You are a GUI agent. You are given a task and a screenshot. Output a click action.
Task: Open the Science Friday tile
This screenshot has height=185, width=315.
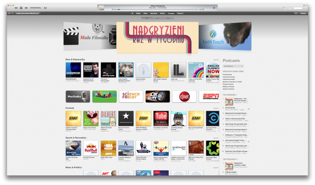tap(131, 97)
